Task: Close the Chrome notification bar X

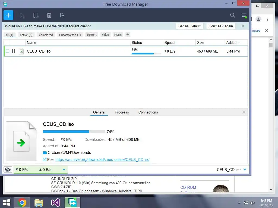Action: coord(267,30)
